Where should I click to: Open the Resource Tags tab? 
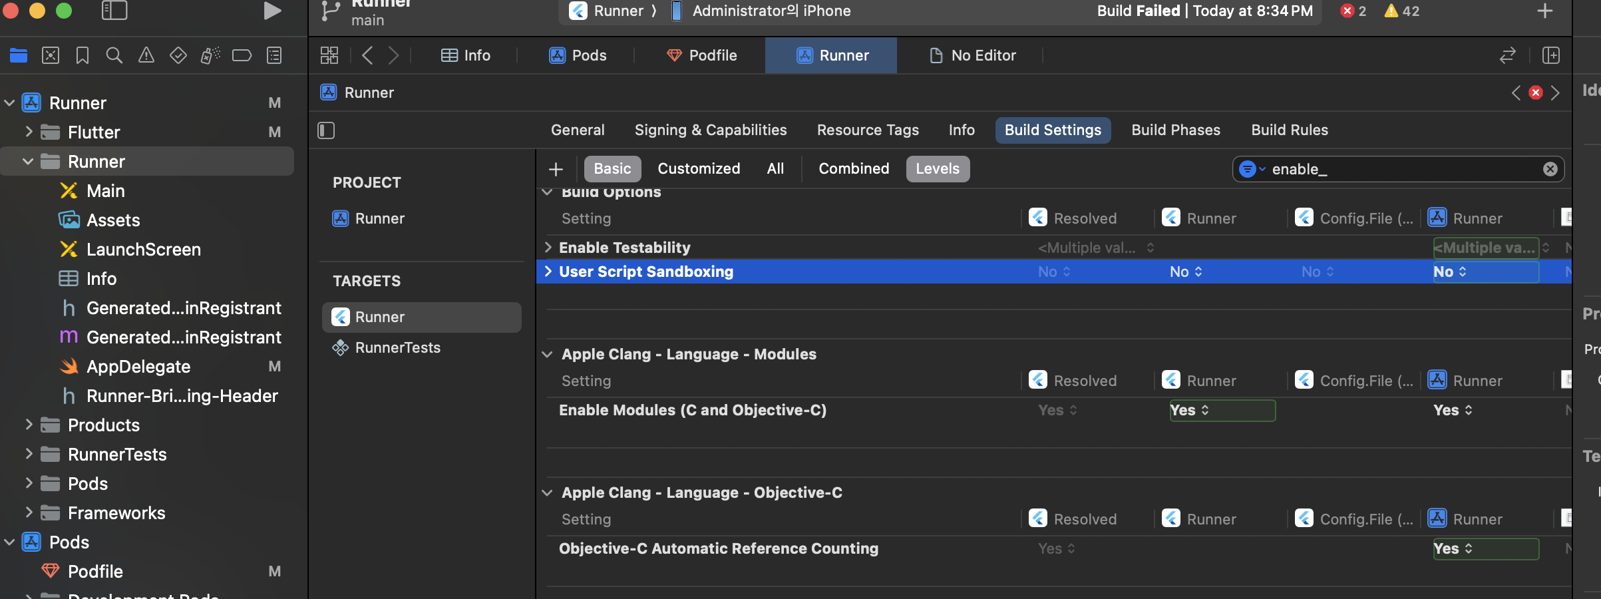[x=868, y=130]
